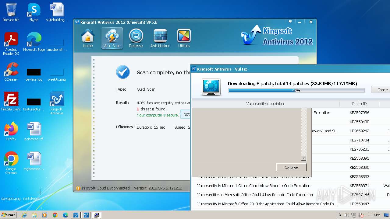The width and height of the screenshot is (390, 219).
Task: Select davidpst.png file on desktop
Action: tap(11, 194)
